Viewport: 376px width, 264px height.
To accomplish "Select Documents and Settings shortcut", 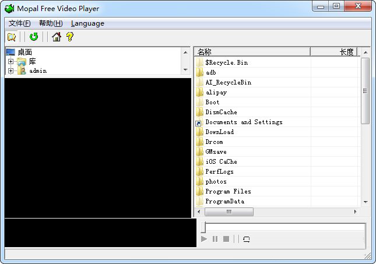I will [x=244, y=122].
